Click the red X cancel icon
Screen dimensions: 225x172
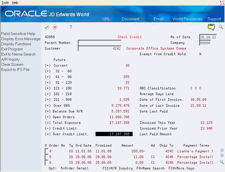(x=55, y=27)
